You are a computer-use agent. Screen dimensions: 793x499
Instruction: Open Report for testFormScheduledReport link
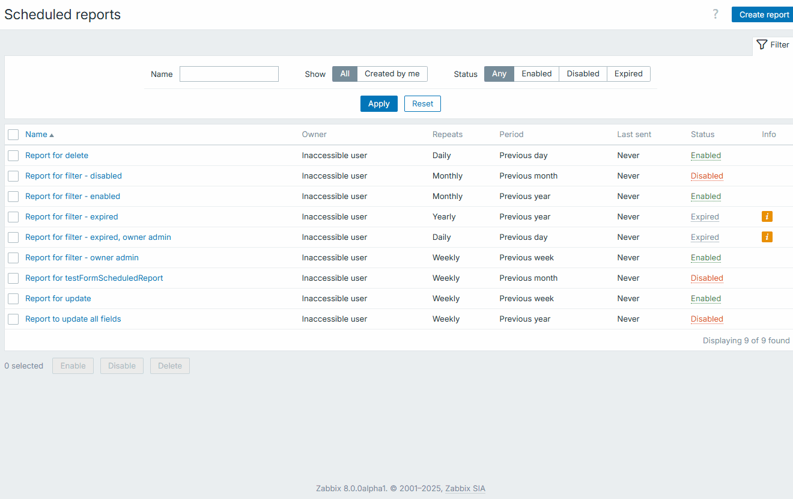coord(94,278)
